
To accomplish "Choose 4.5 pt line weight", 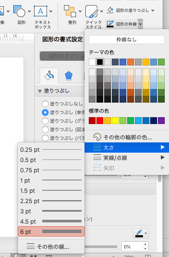I will click(x=51, y=222).
